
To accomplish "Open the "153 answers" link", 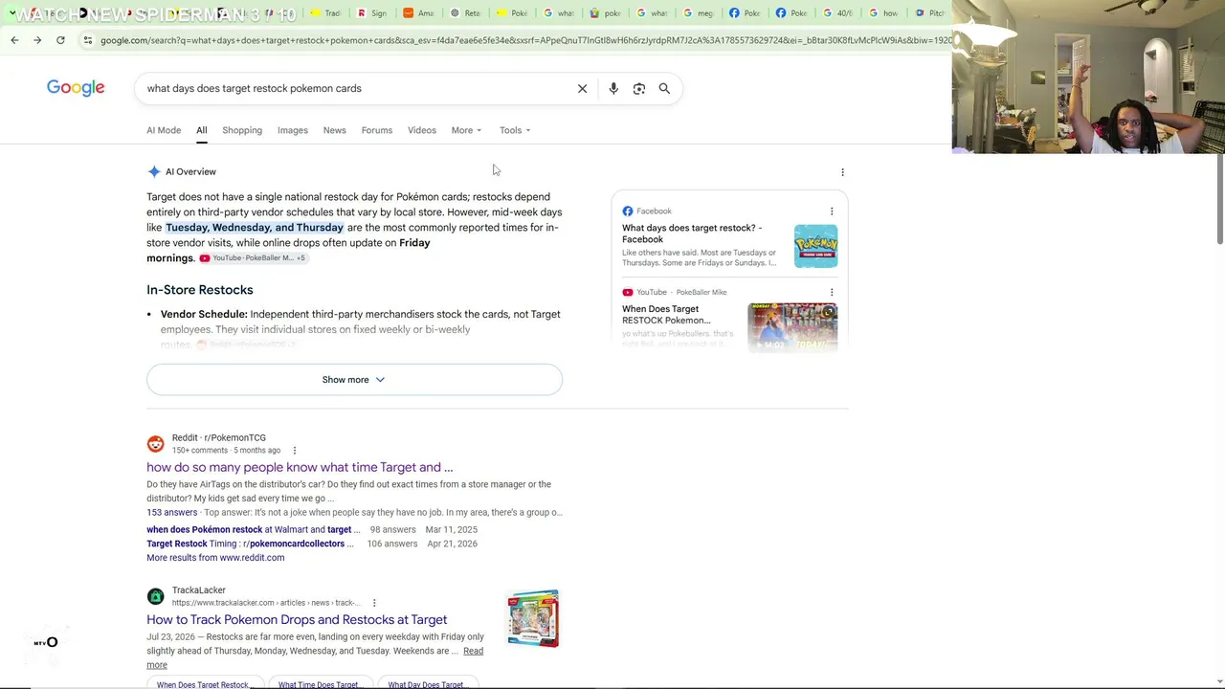I will click(172, 512).
